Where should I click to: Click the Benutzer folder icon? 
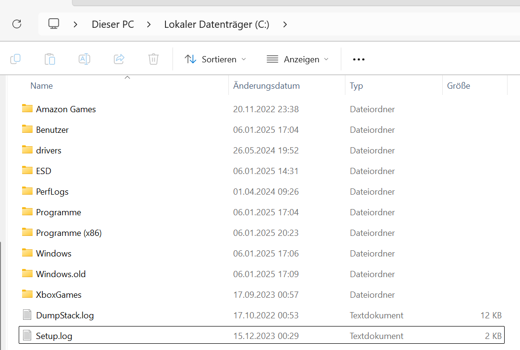[27, 129]
